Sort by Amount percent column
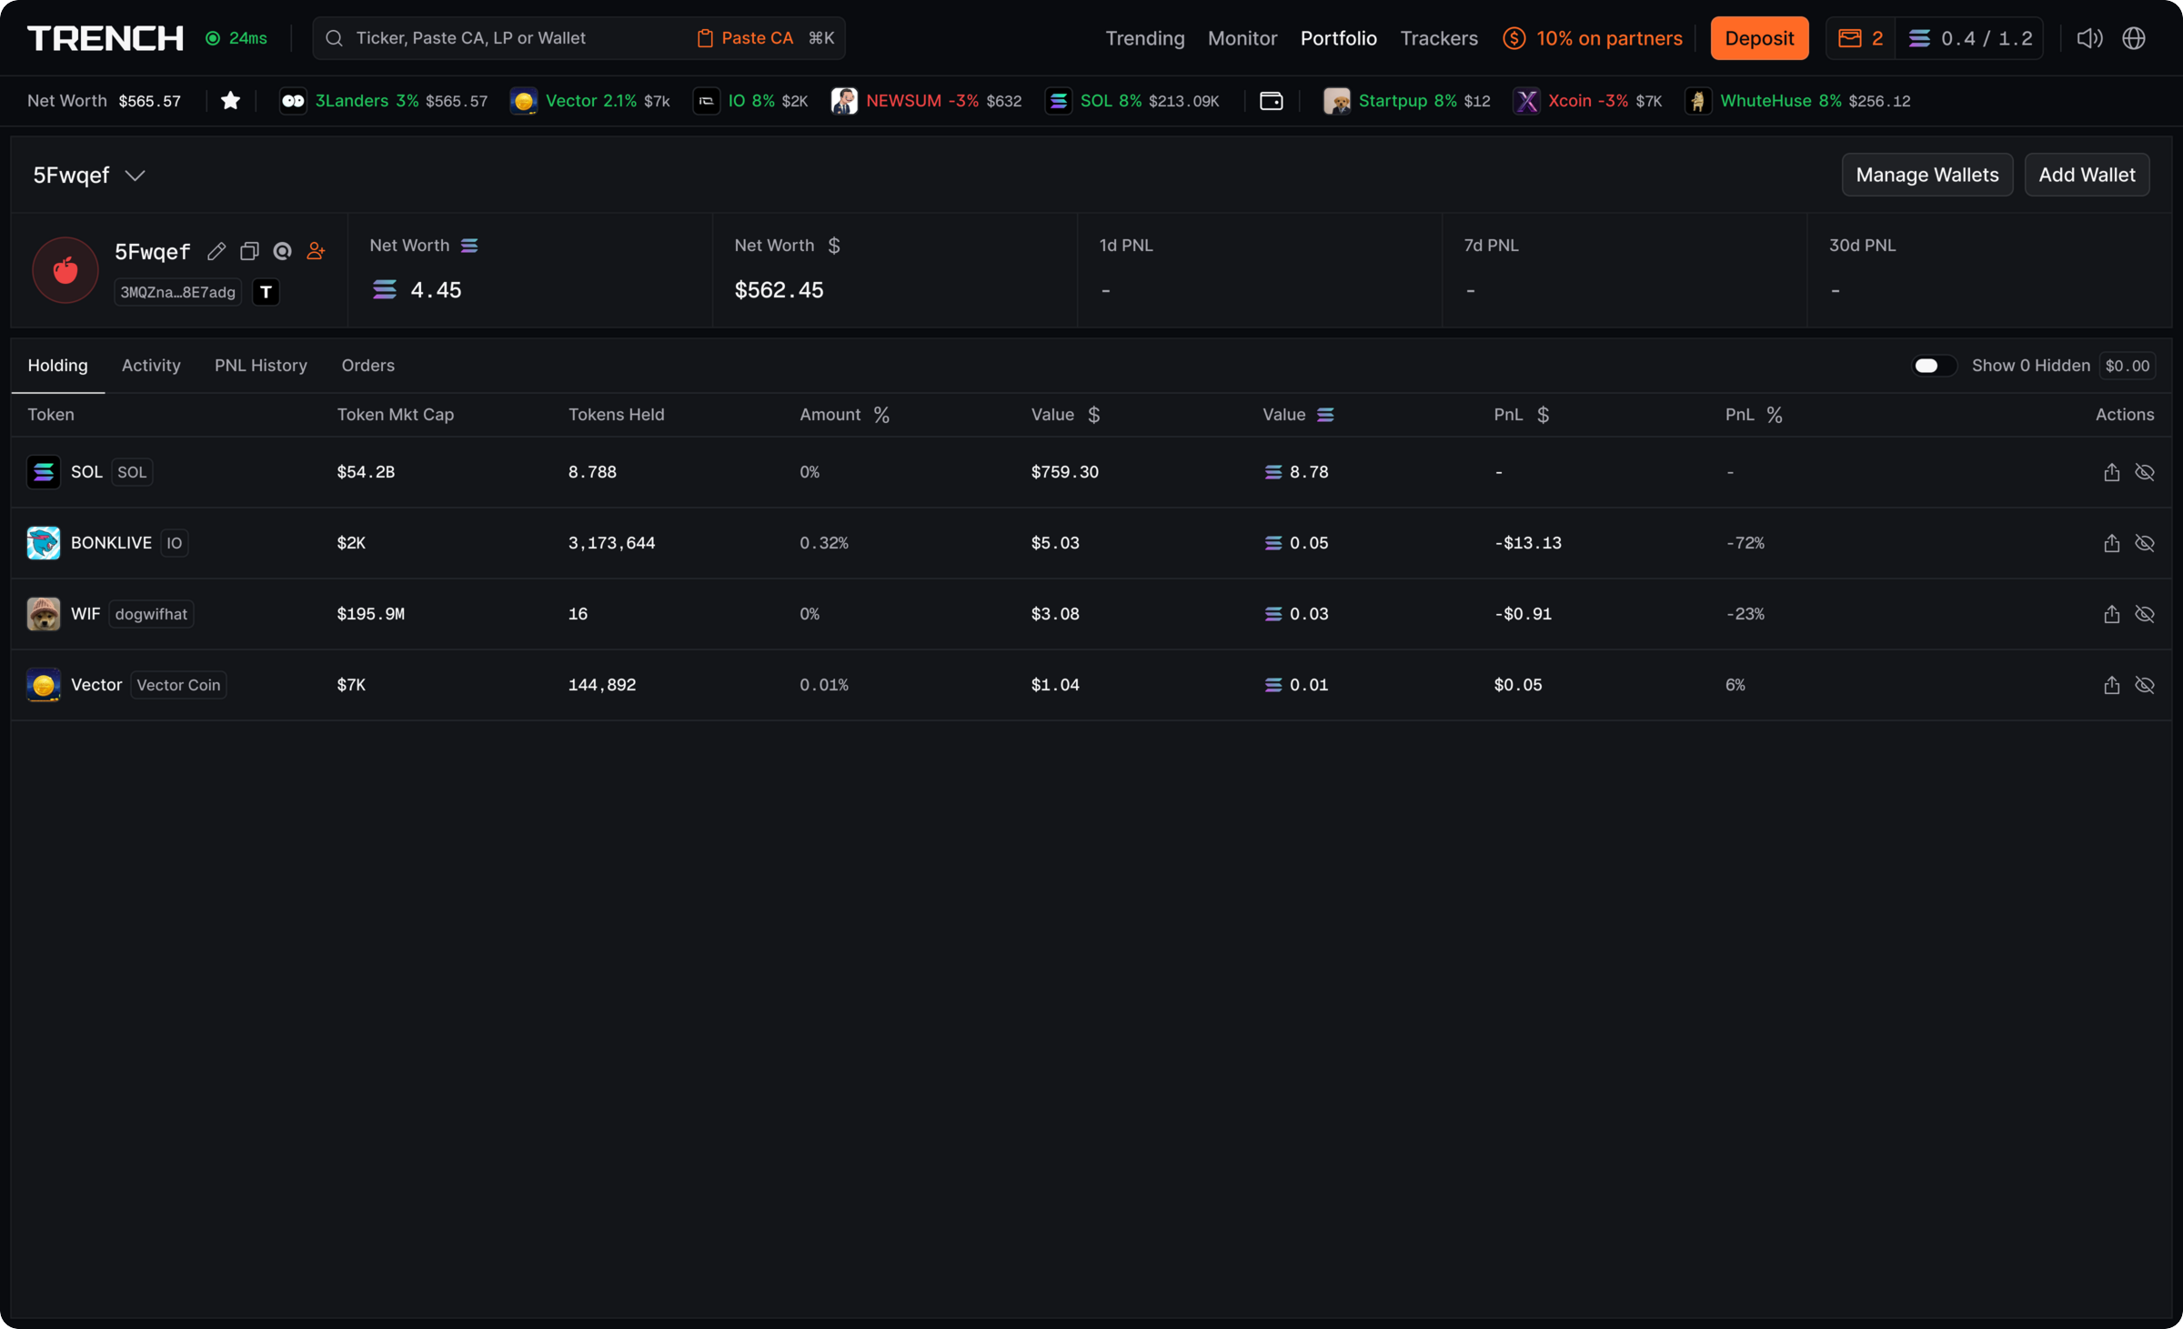 (844, 415)
